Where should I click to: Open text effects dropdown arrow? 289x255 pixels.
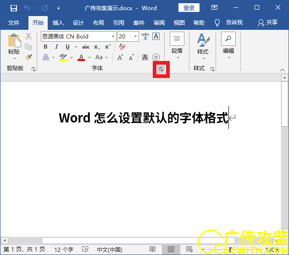[53, 57]
